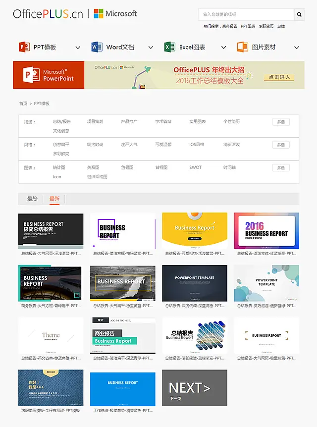This screenshot has height=427, width=317.
Task: Click the red Microsoft PowerPoint banner tile
Action: tap(49, 75)
